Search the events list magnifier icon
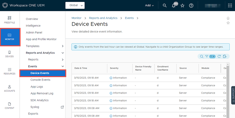 point(202,56)
